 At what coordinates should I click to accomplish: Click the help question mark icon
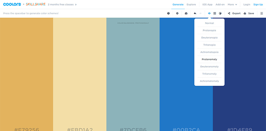pyautogui.click(x=168, y=13)
